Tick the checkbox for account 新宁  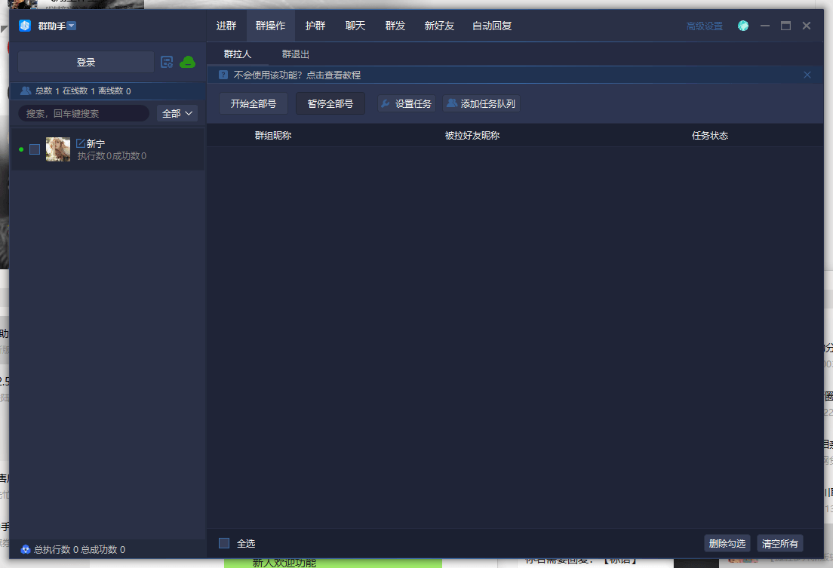[x=35, y=149]
